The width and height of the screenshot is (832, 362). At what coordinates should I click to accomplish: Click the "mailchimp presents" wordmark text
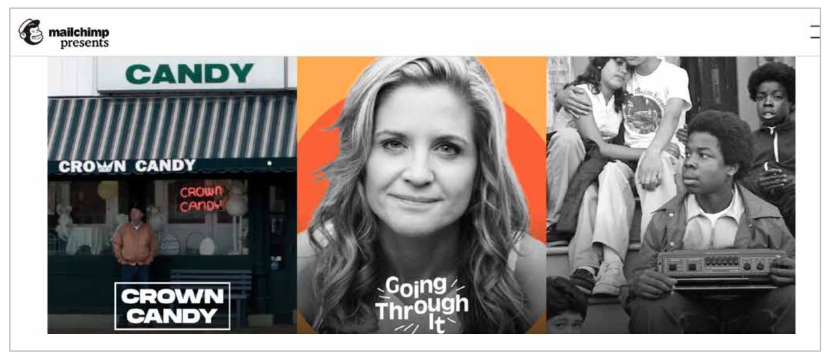point(79,37)
